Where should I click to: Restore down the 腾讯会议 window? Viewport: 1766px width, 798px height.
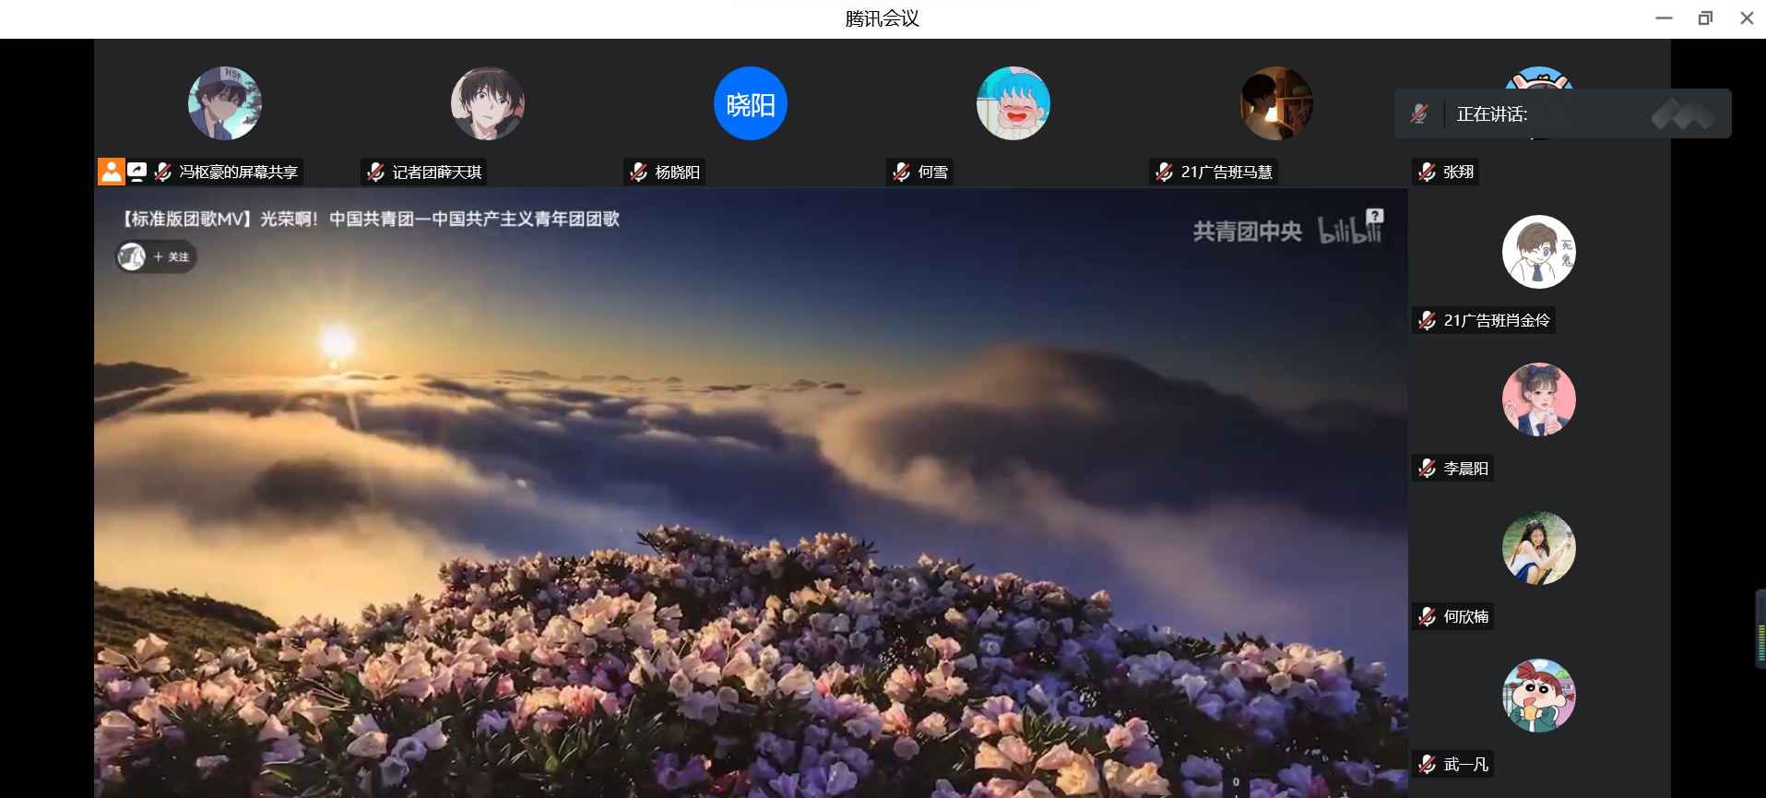1705,18
